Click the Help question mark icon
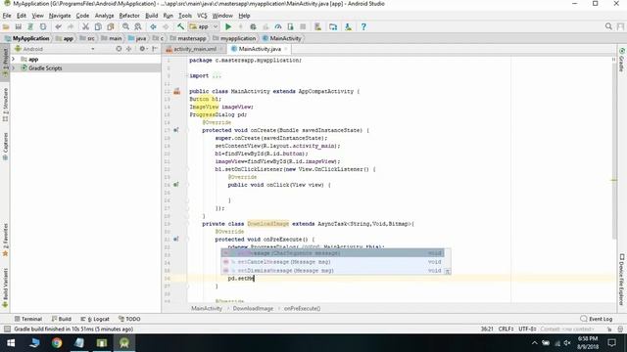The width and height of the screenshot is (627, 352). tap(363, 26)
